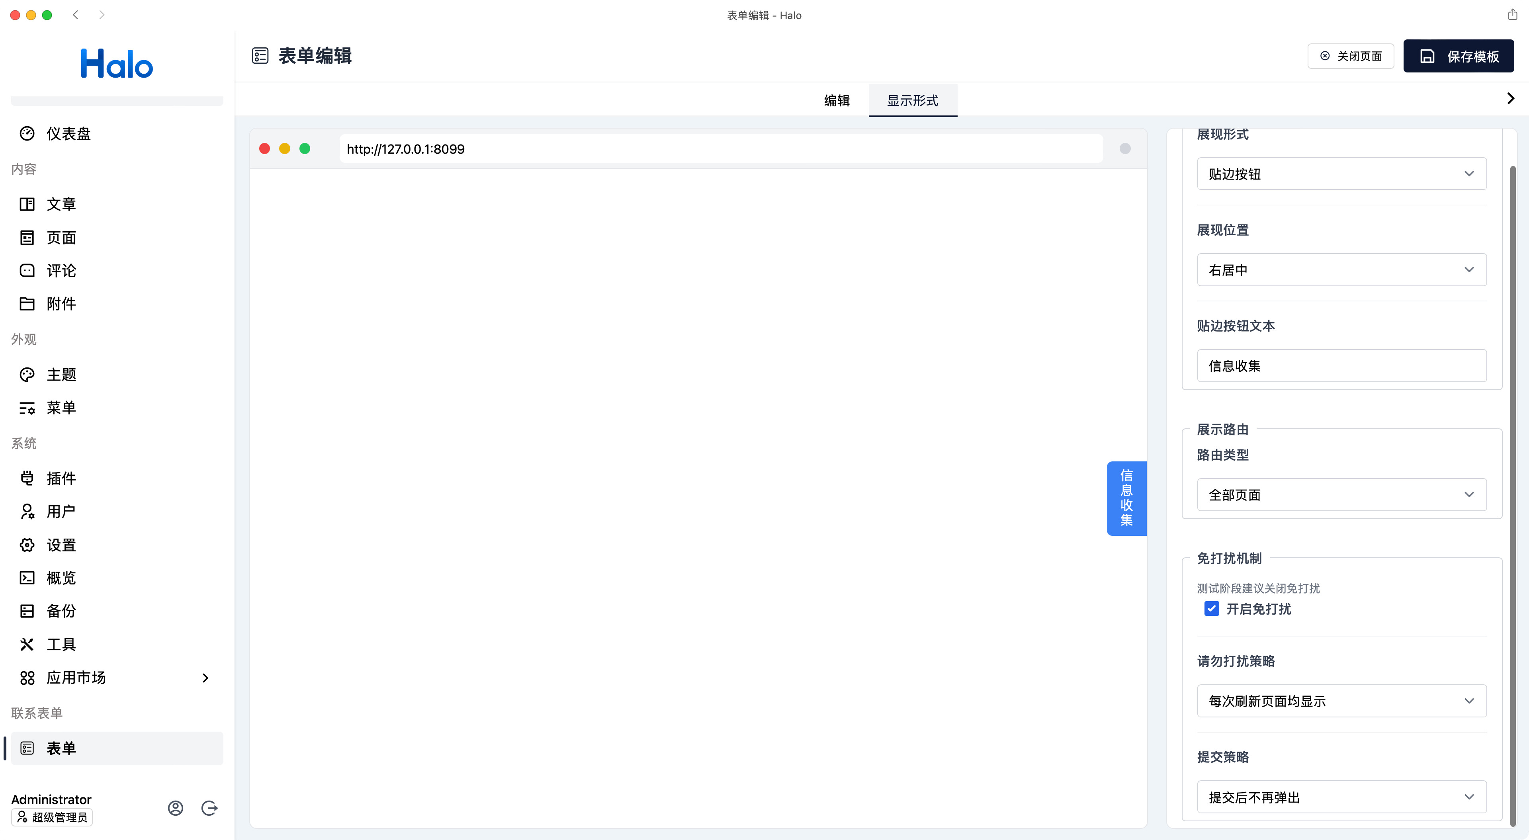Screen dimensions: 1529x840
Task: Open the 请勿打扰策略 dropdown
Action: 1341,701
